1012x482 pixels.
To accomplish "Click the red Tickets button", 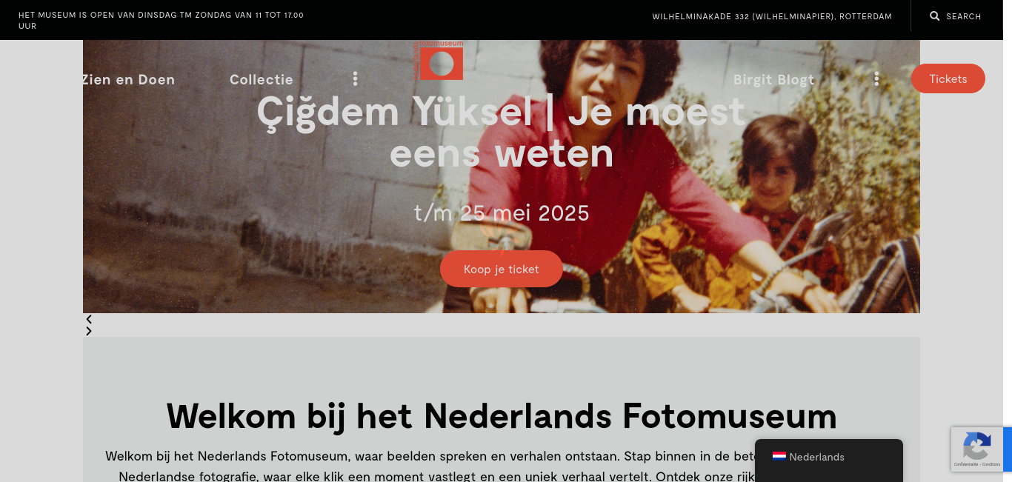I will coord(948,78).
